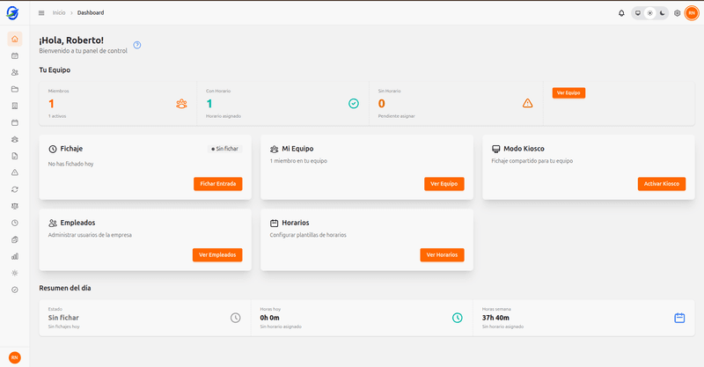Click the Fichar Entrada button

tap(217, 184)
